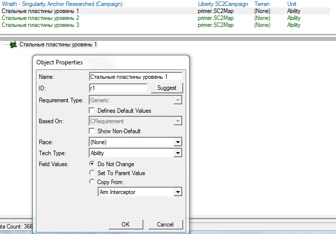Open the Copy From dropdown showing Arm Interceptor
This screenshot has width=336, height=234.
[140, 192]
